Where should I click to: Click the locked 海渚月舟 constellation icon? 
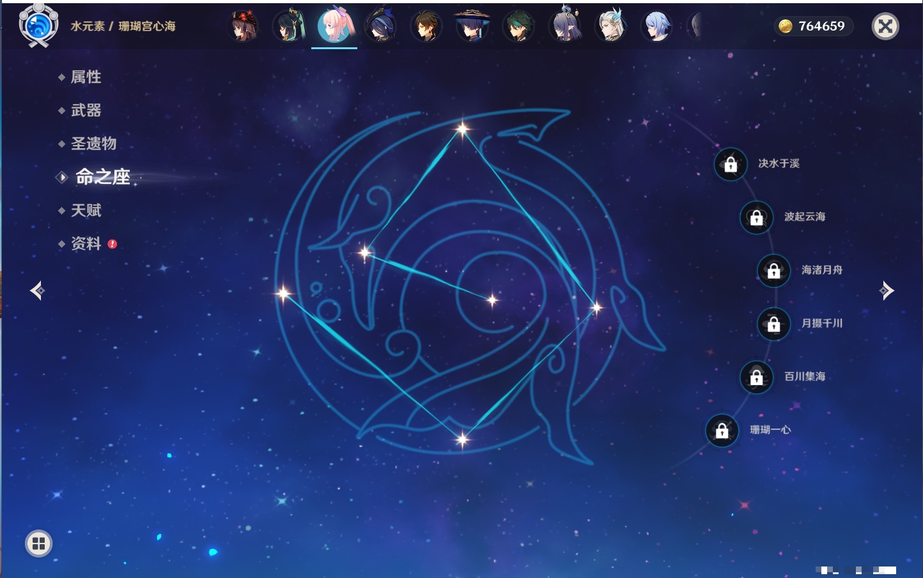coord(773,270)
